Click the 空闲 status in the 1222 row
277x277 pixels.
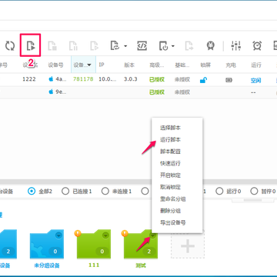[x=256, y=81]
